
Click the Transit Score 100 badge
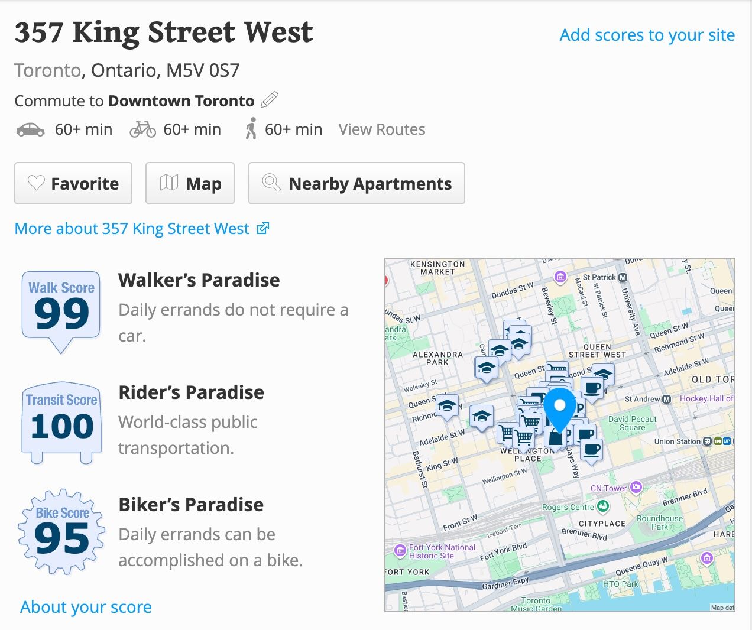pos(61,421)
